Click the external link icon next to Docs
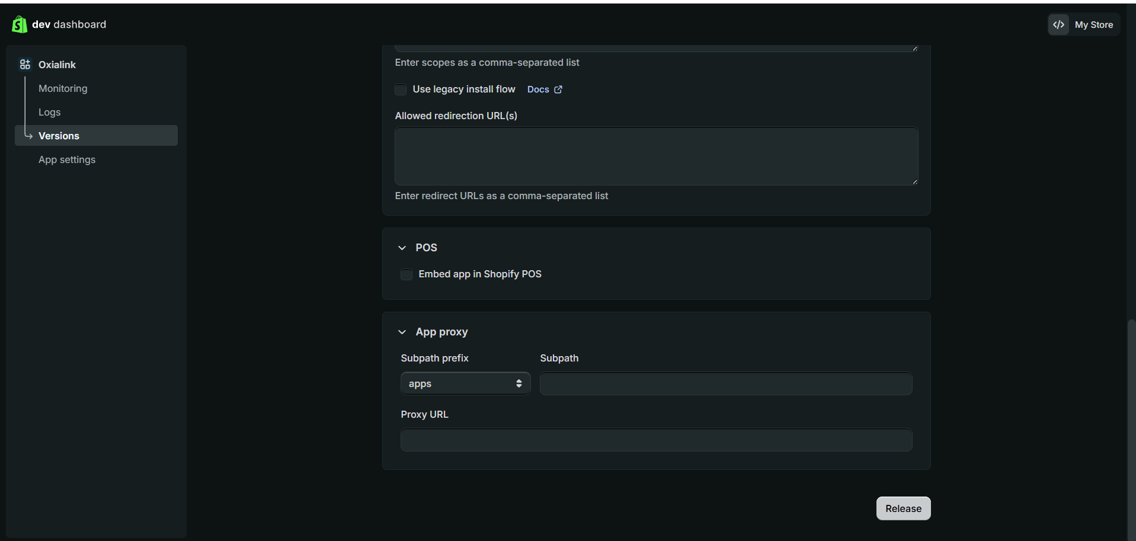 [558, 89]
